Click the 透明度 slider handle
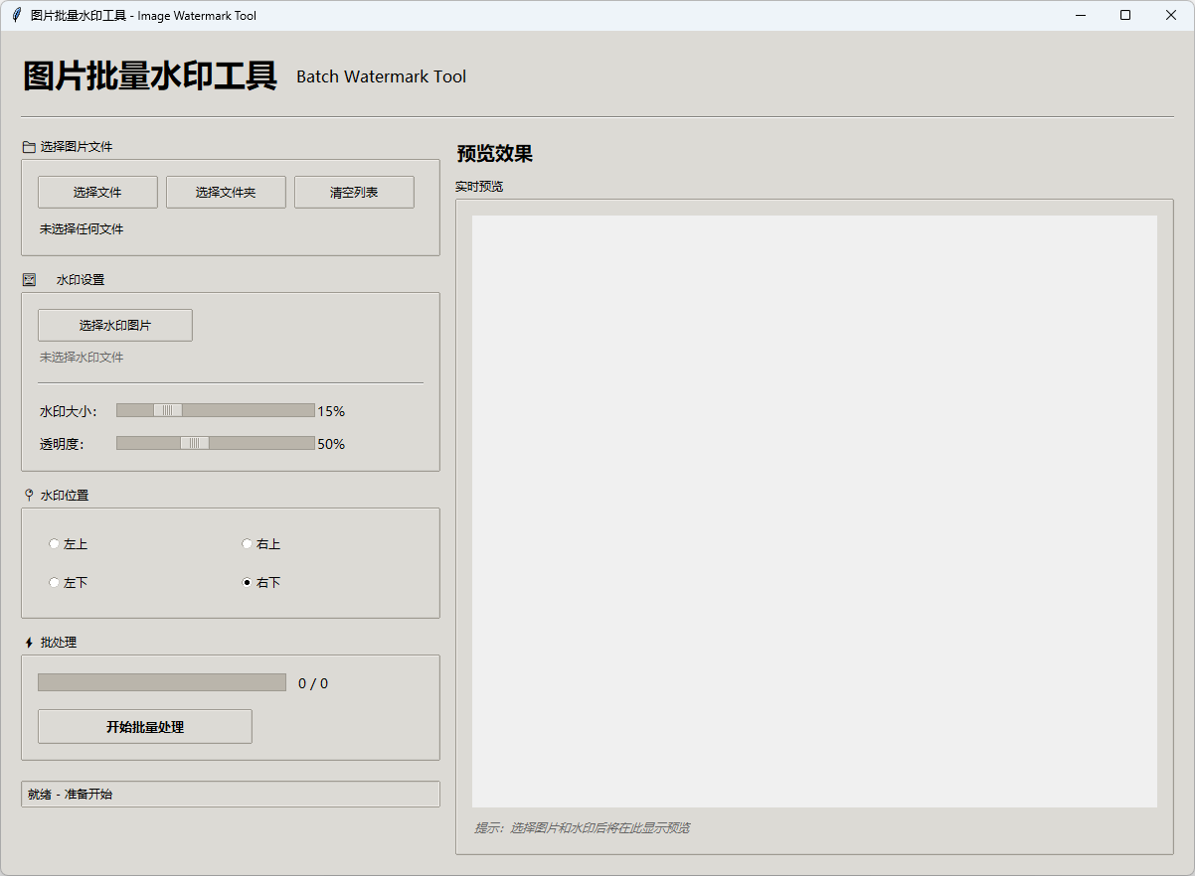 [x=195, y=444]
